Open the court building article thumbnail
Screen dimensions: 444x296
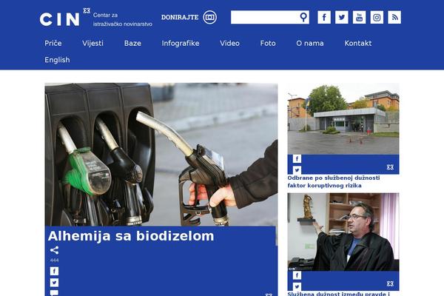pos(343,118)
